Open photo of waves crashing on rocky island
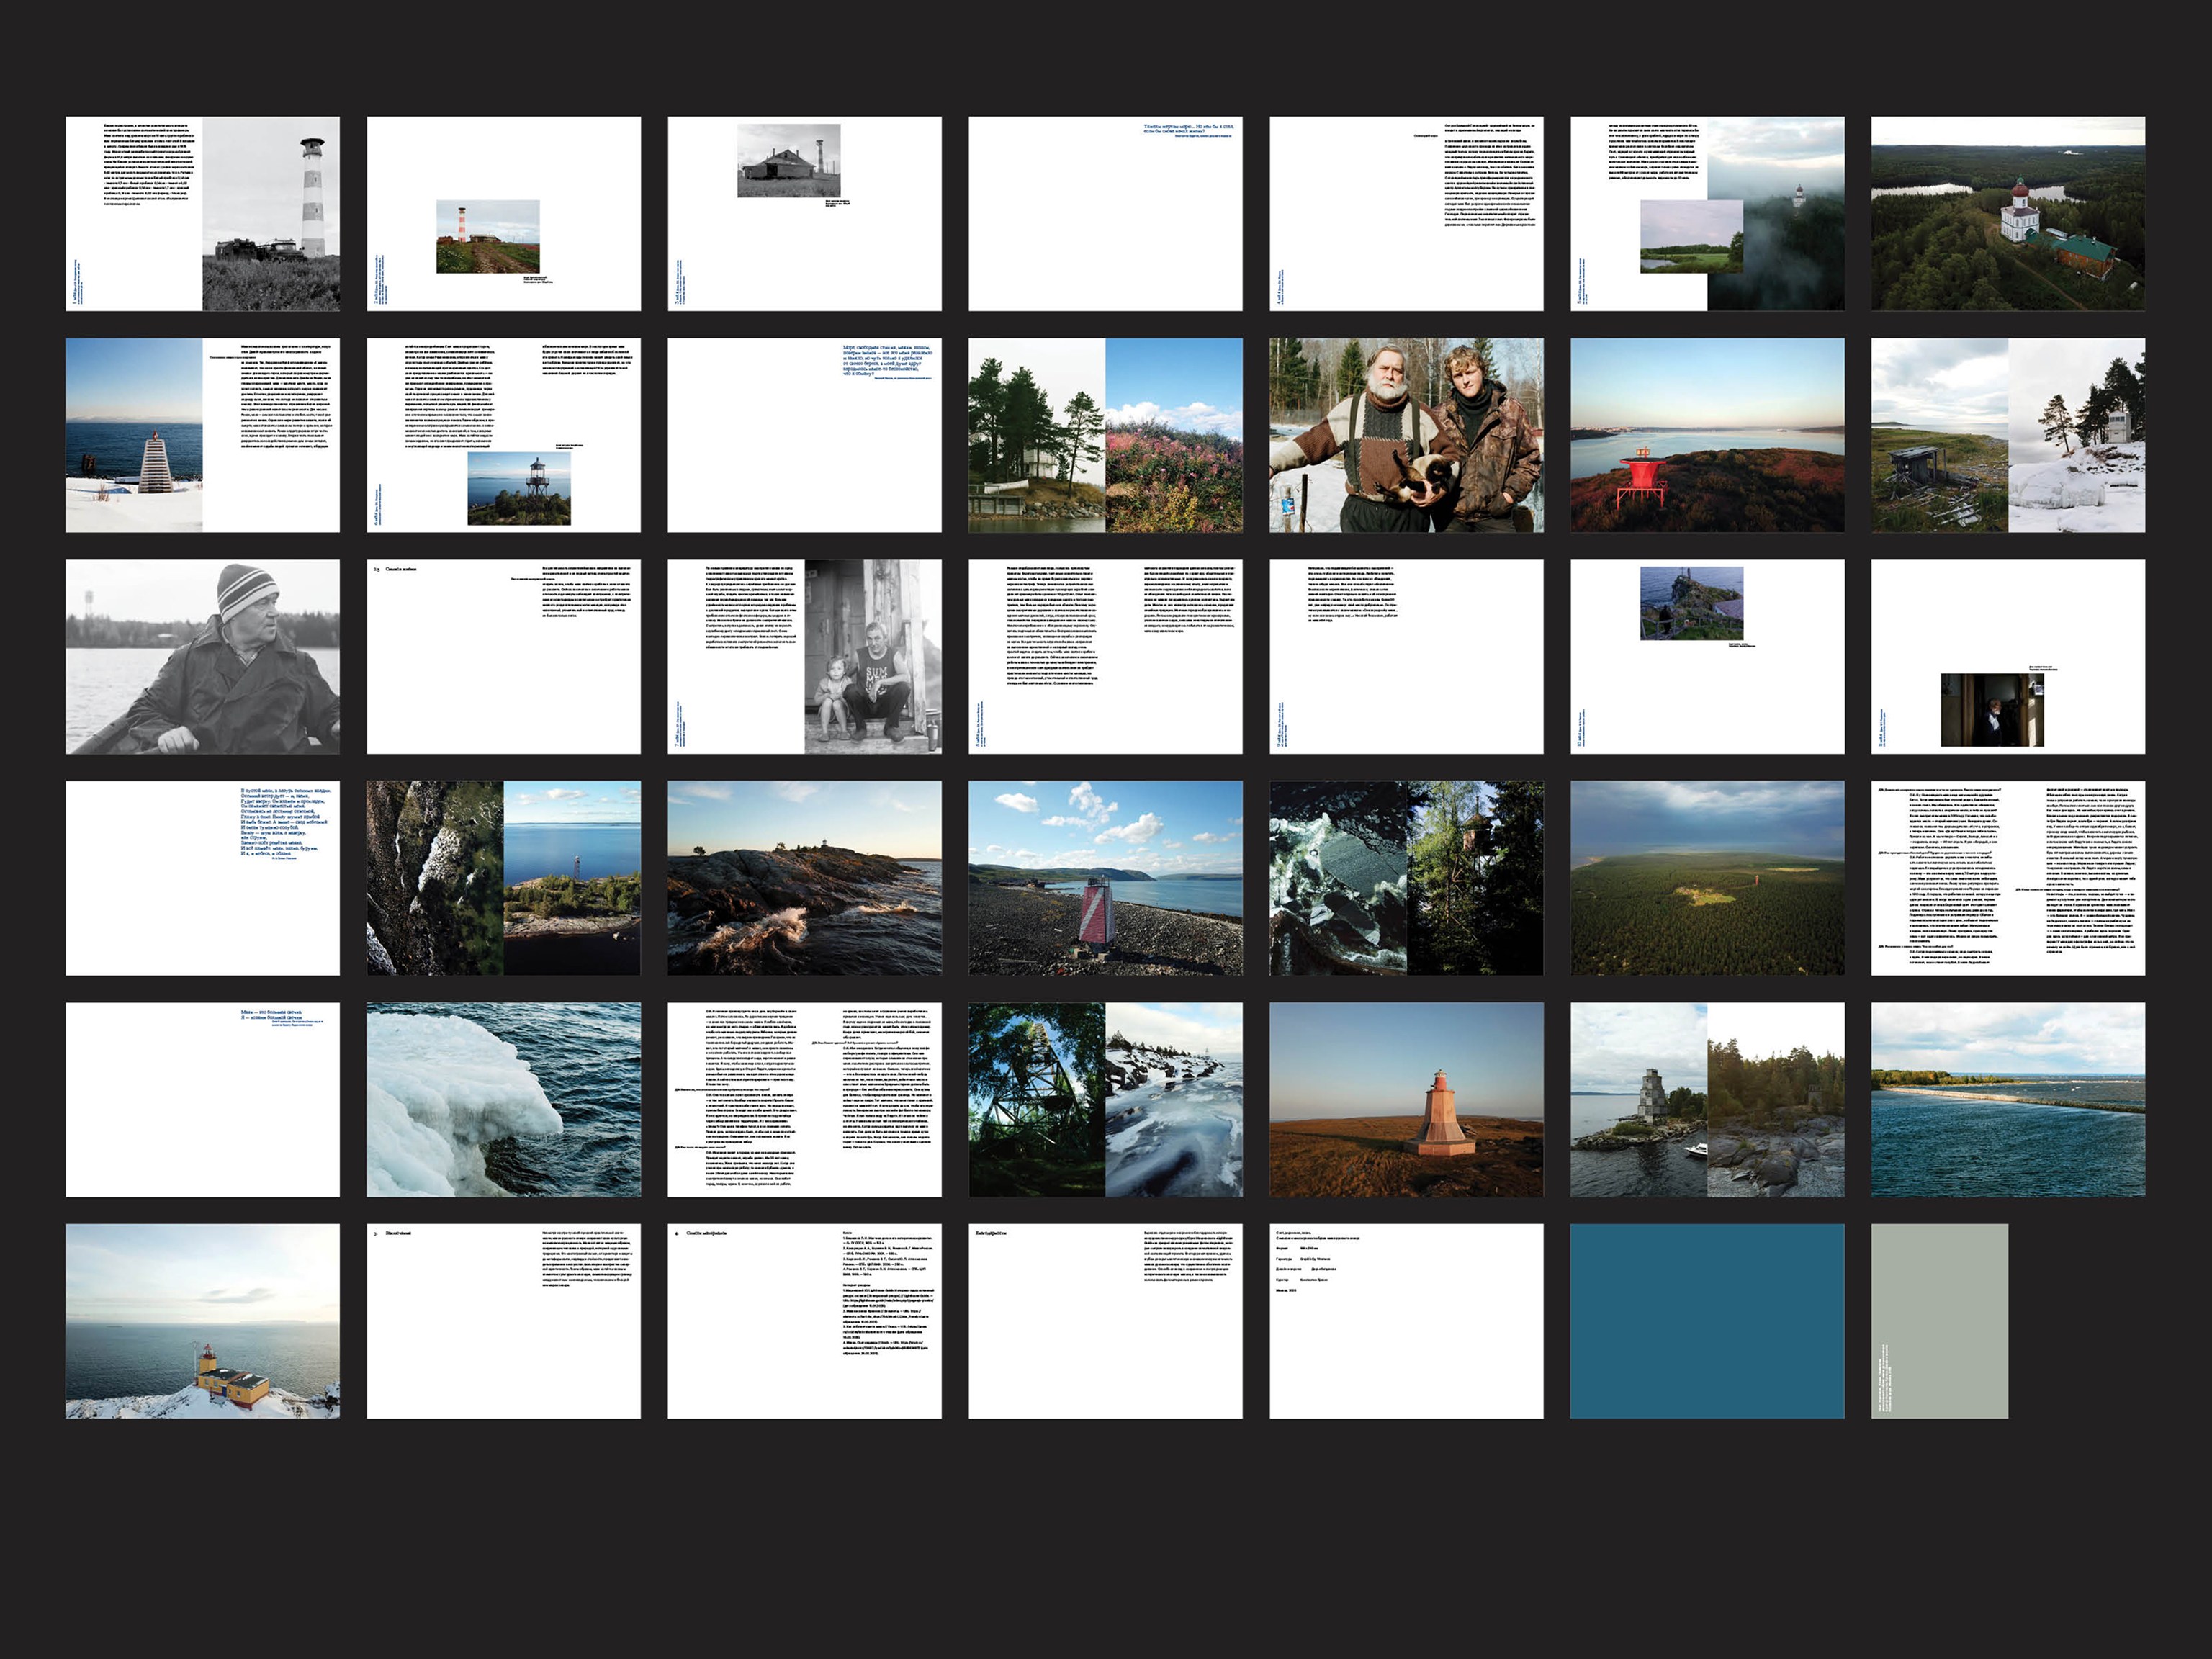Image resolution: width=2212 pixels, height=1659 pixels. pyautogui.click(x=804, y=878)
